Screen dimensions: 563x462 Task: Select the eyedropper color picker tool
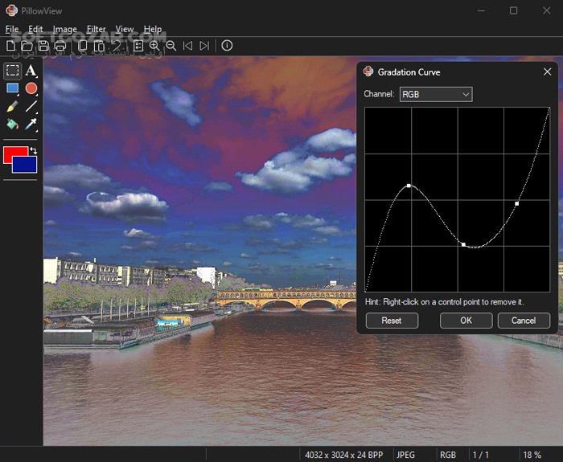pos(31,125)
